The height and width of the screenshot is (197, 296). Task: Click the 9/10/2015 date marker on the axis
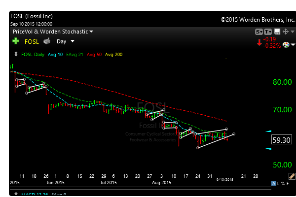click(224, 179)
